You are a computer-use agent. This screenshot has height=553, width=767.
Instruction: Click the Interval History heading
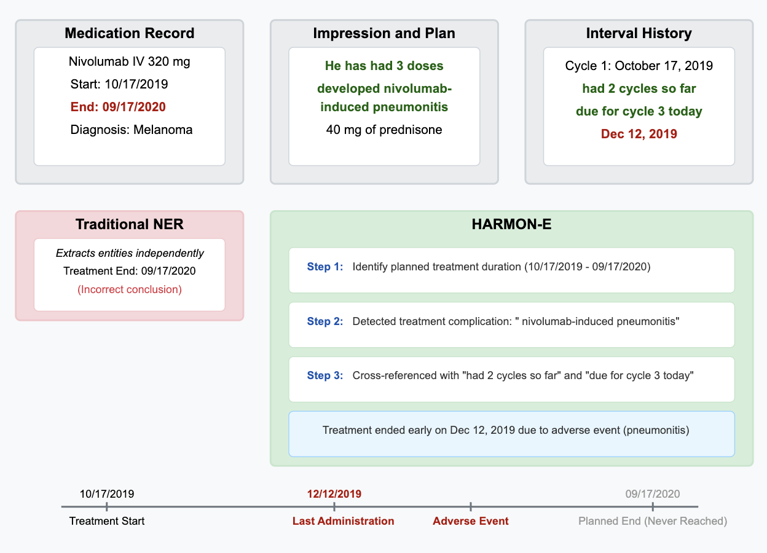click(x=639, y=33)
